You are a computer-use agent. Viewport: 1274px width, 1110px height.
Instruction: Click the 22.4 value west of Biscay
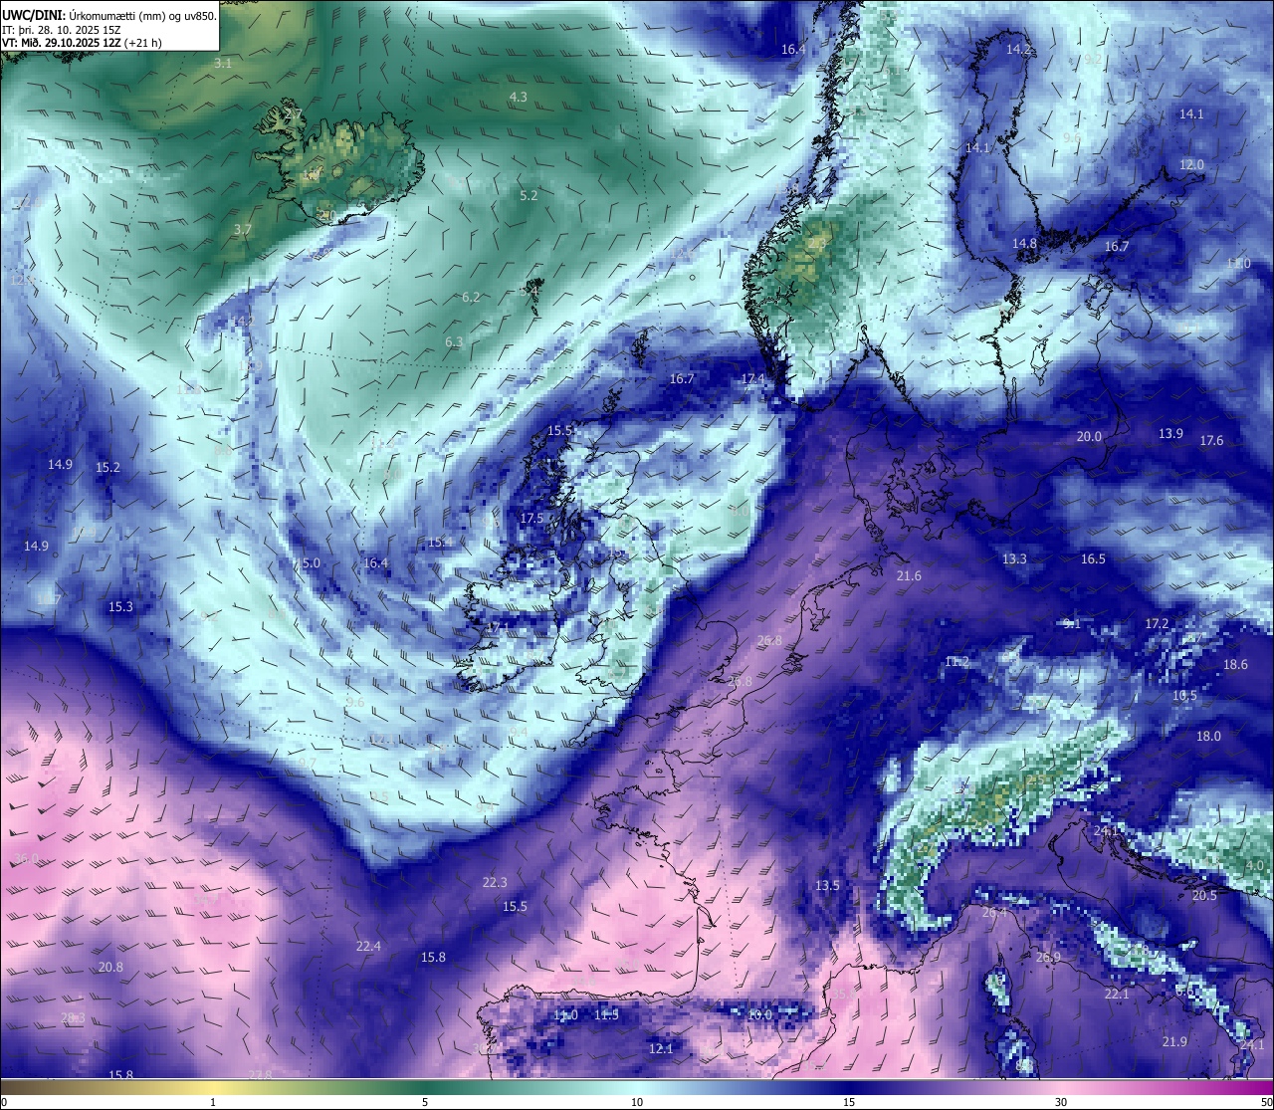click(368, 946)
